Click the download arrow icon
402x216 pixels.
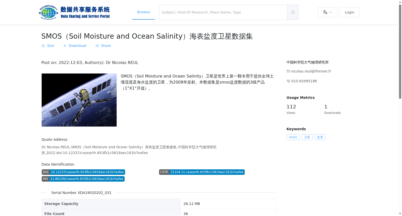coord(65,46)
